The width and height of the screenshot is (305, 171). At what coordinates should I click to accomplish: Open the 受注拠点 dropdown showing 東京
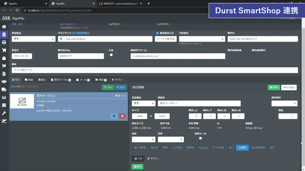tap(34, 39)
